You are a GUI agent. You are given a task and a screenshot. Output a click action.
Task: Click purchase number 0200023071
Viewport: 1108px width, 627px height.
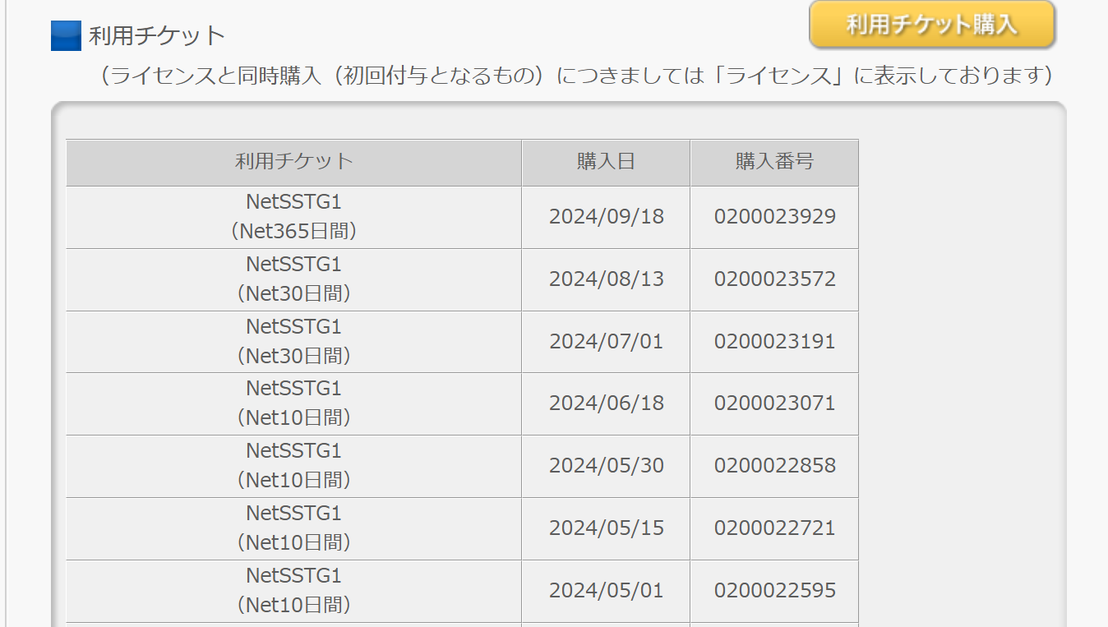(774, 403)
